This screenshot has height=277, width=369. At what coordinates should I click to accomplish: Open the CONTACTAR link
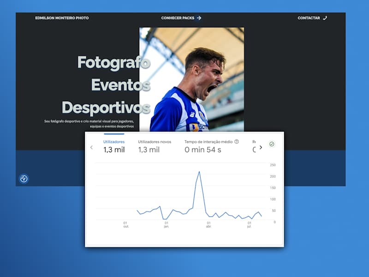coord(309,18)
